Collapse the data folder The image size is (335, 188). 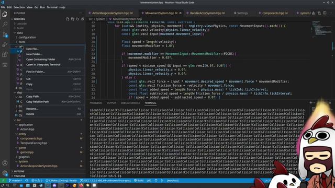[x=48, y=33]
